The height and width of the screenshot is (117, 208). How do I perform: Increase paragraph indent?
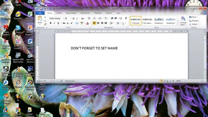[x=116, y=18]
